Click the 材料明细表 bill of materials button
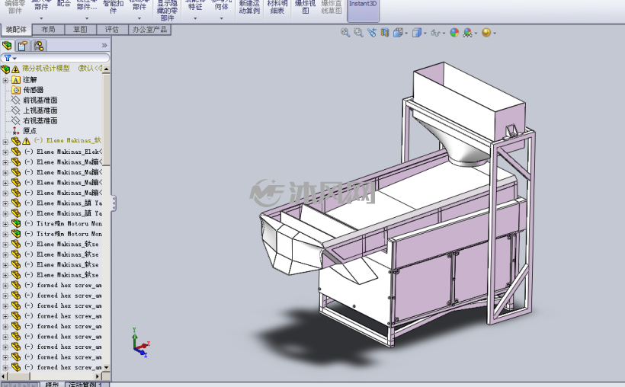 (x=277, y=6)
